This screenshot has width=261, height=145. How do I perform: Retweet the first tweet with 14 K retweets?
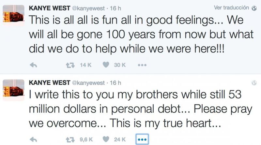[x=70, y=65]
